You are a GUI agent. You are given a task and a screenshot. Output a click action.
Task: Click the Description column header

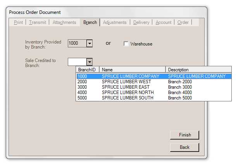coord(198,70)
